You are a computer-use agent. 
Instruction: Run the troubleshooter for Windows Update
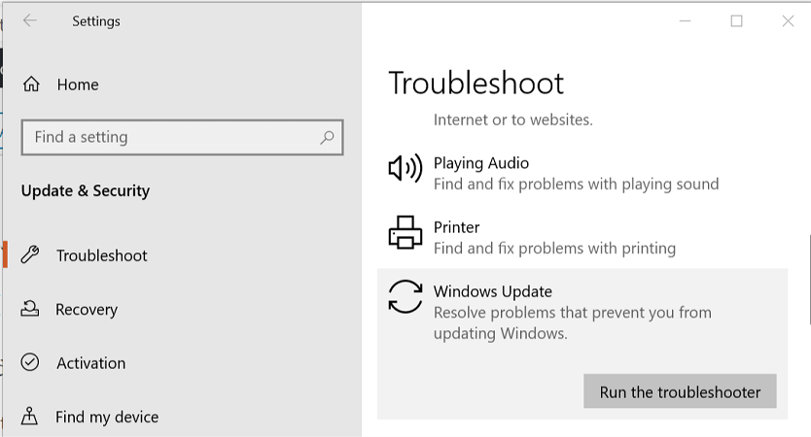(x=680, y=391)
